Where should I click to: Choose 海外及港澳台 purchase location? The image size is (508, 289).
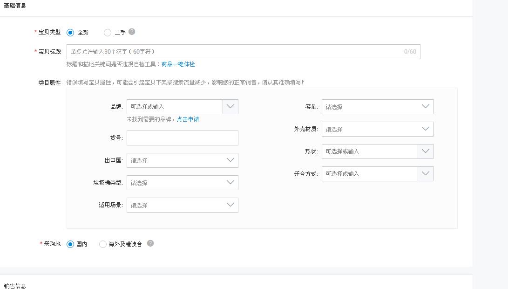[x=102, y=243]
